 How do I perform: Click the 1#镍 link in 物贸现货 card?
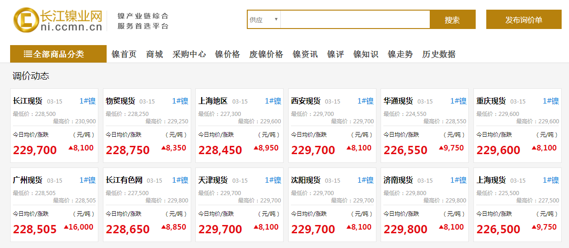tap(180, 101)
